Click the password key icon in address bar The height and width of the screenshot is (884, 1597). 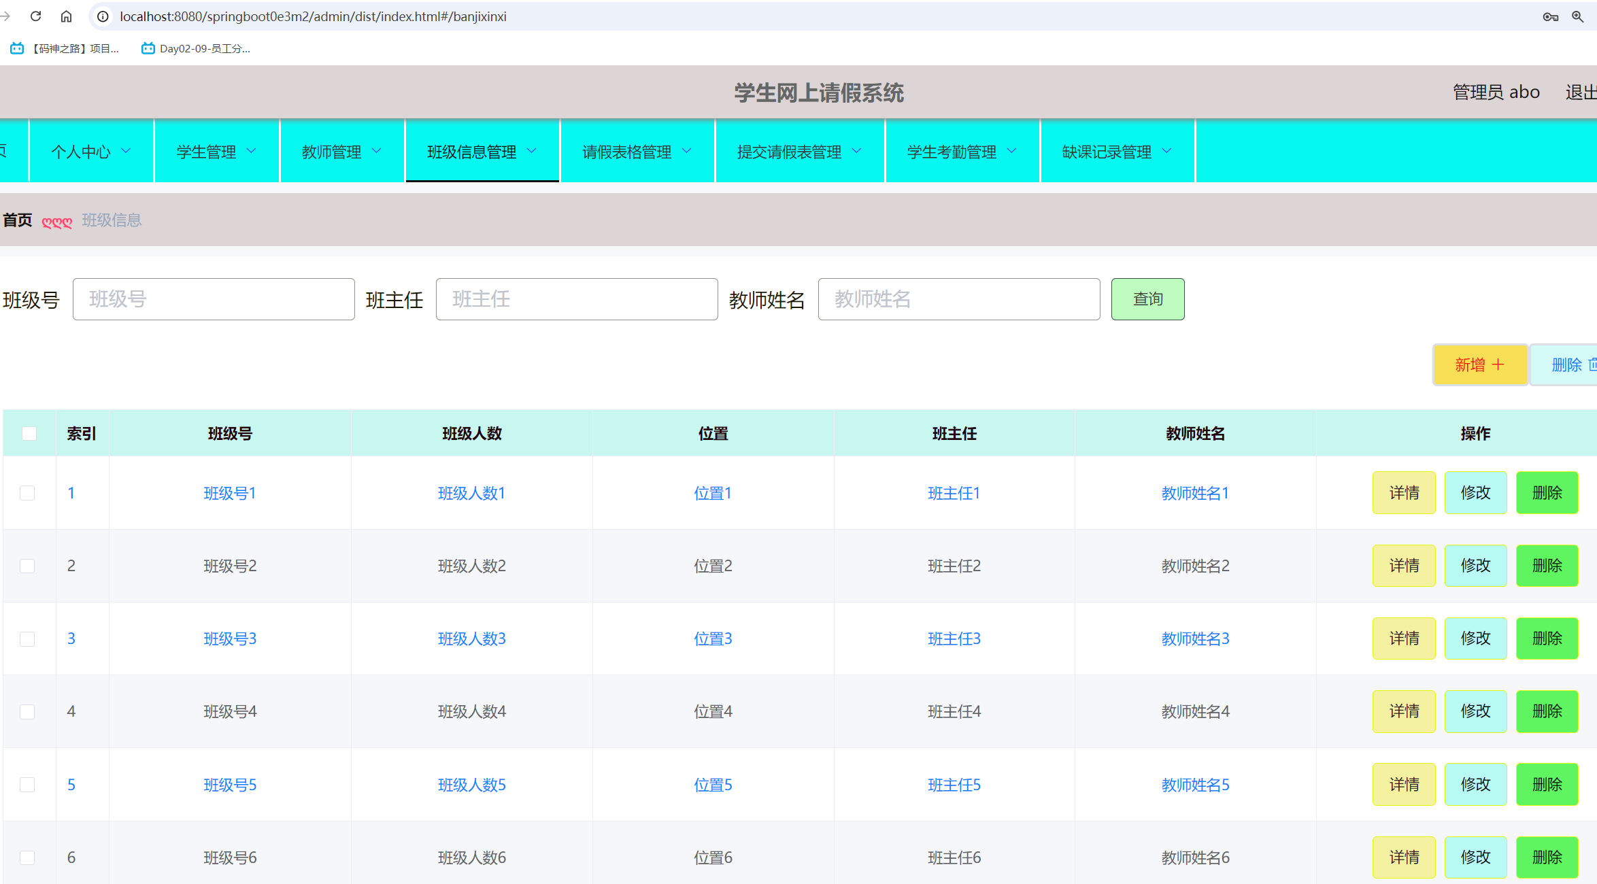pyautogui.click(x=1551, y=16)
